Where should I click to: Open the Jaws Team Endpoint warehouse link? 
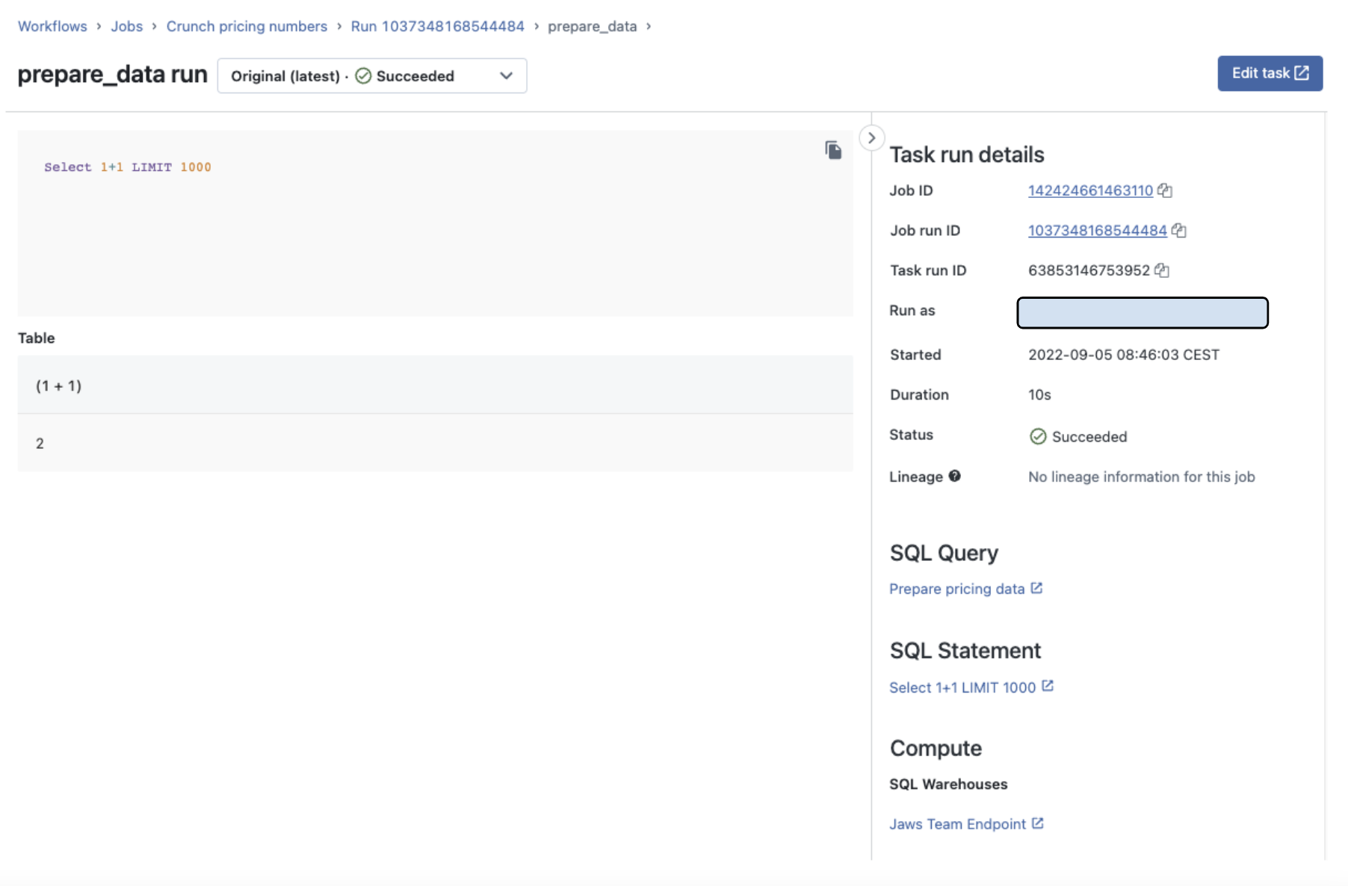tap(957, 824)
